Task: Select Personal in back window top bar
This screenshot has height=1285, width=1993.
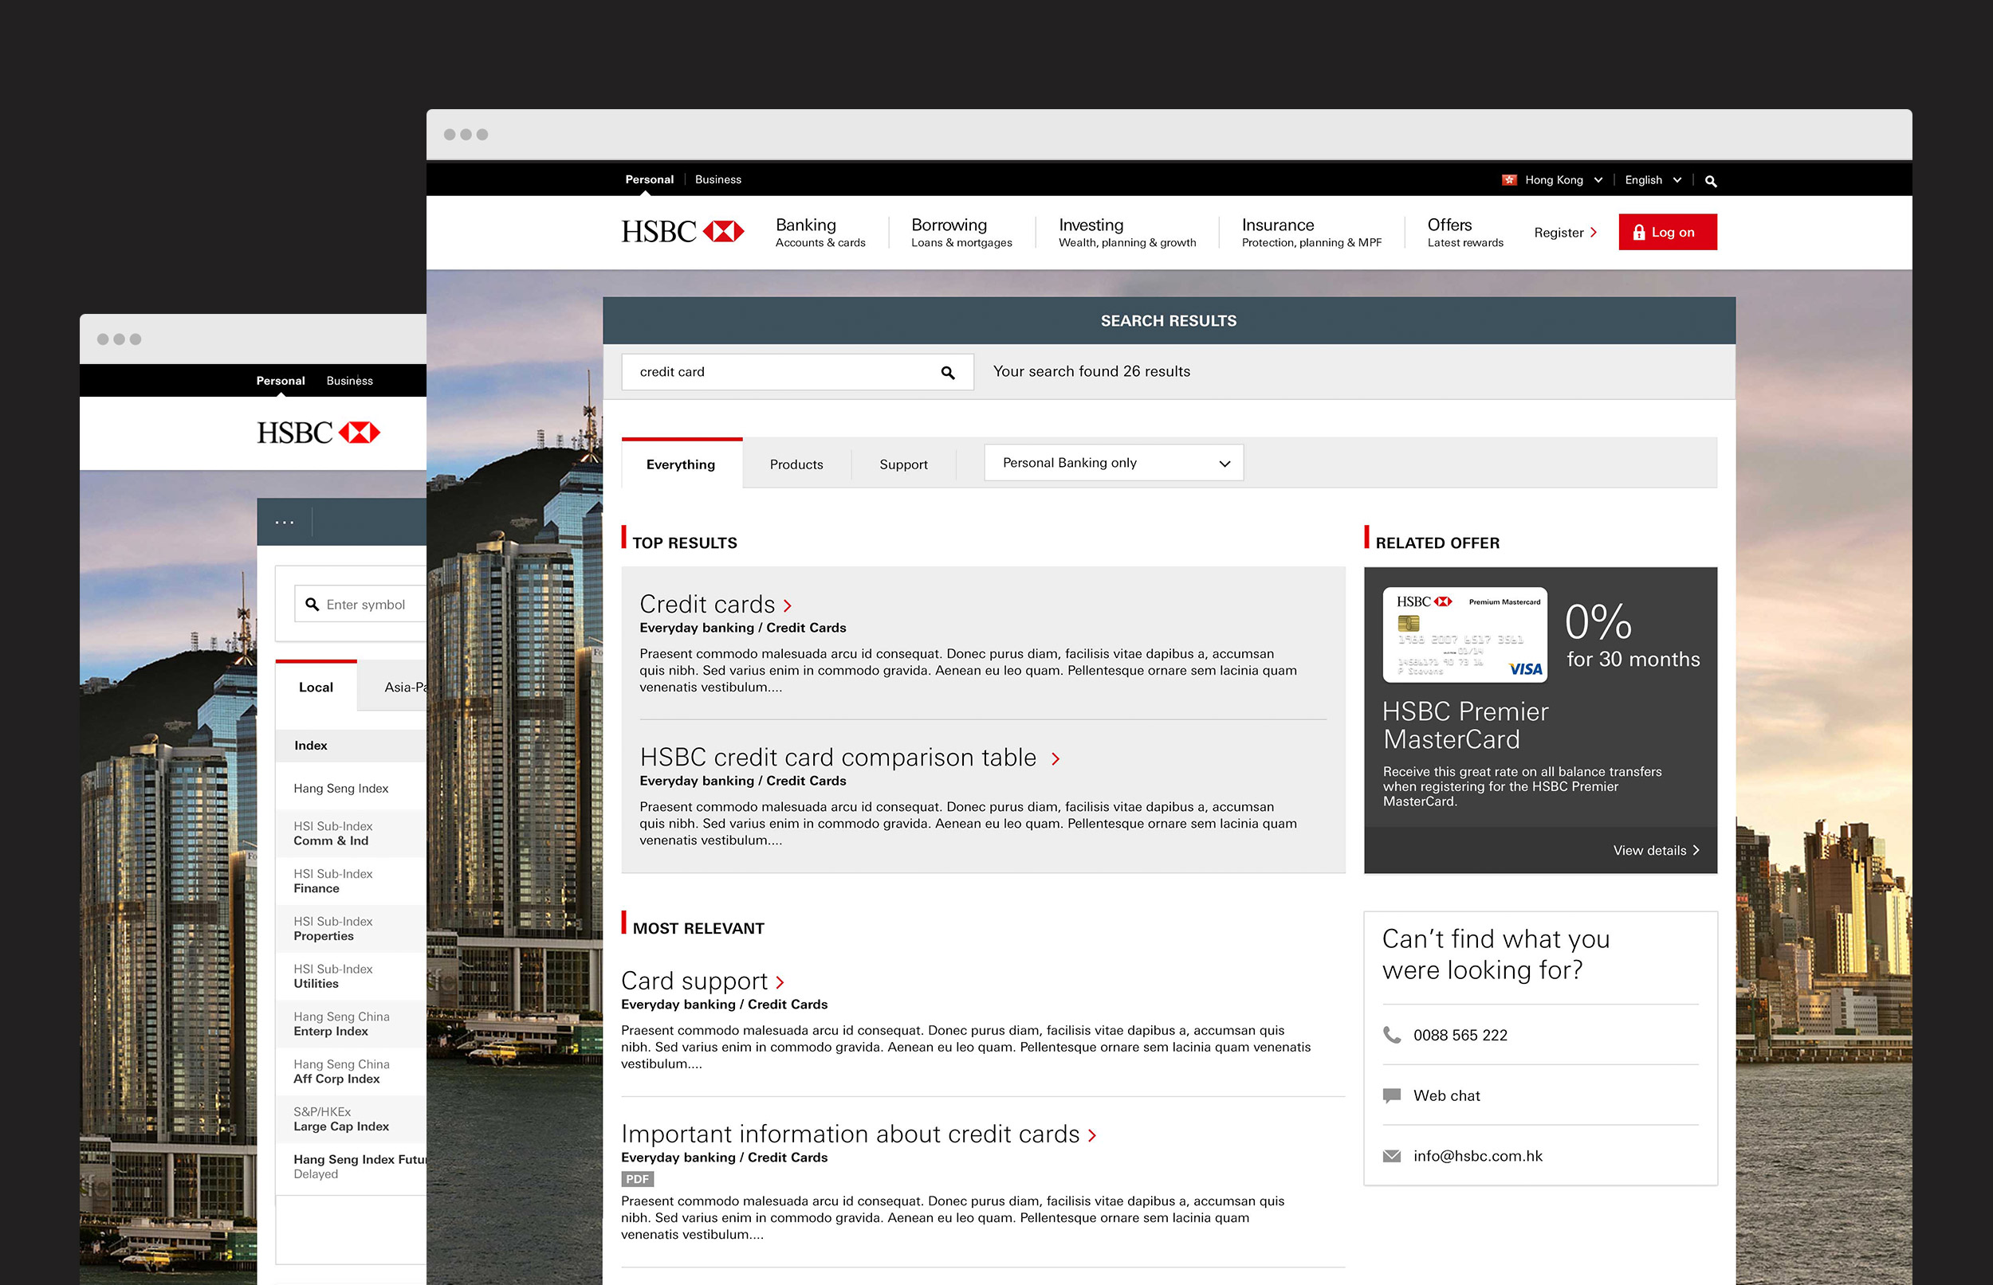Action: [x=281, y=381]
